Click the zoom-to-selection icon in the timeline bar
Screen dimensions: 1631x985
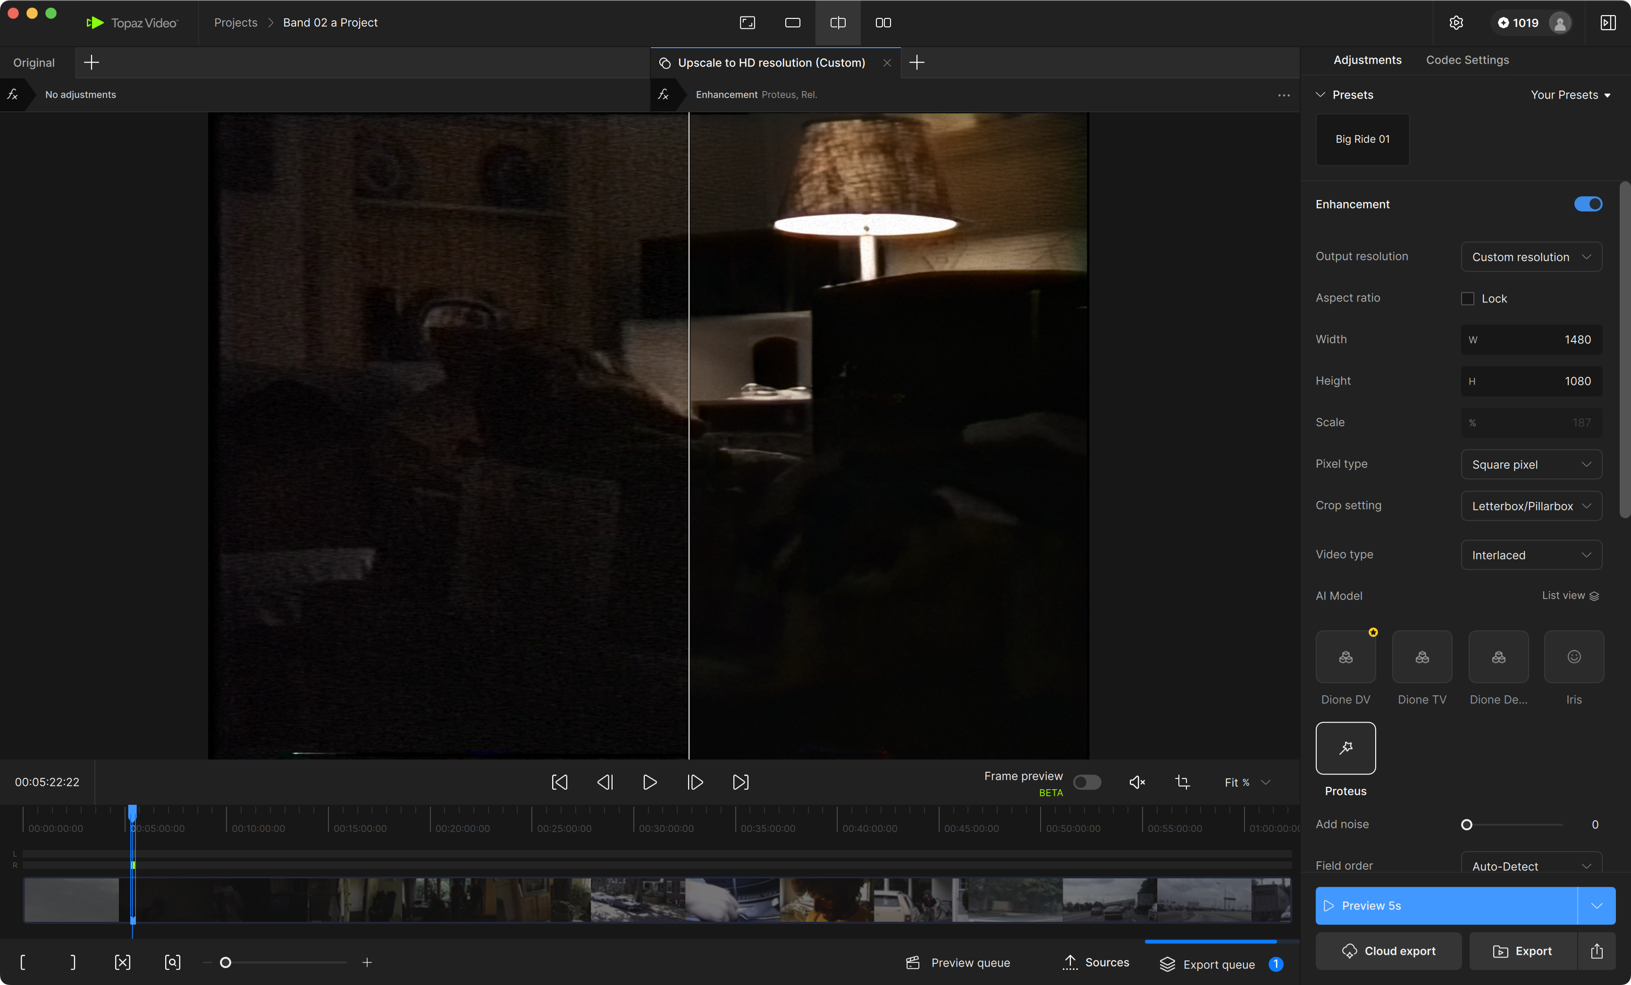172,962
